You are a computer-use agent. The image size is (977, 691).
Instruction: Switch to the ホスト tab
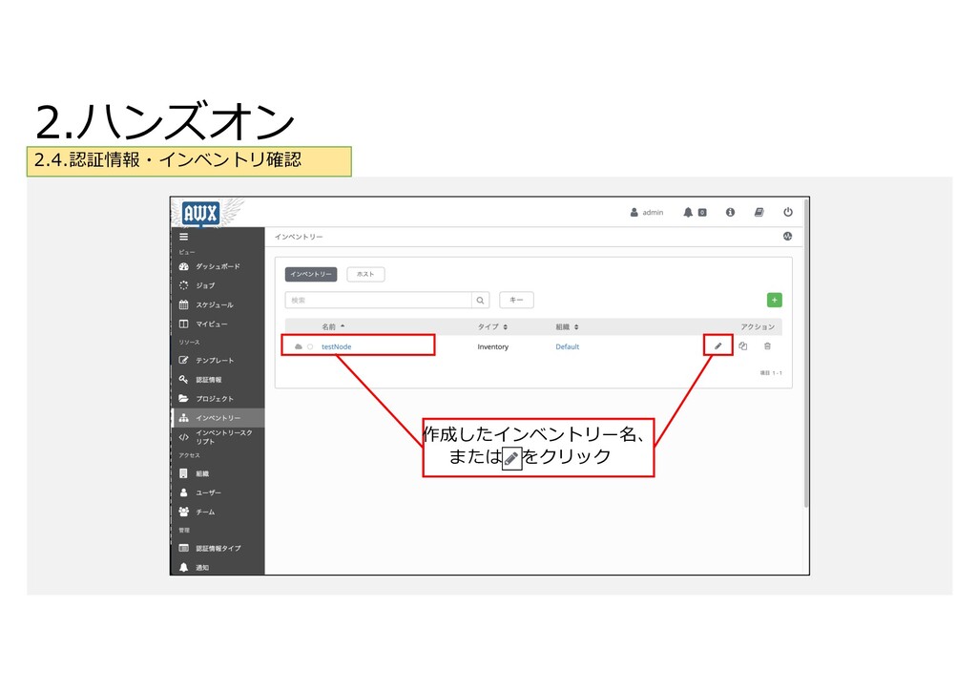365,274
